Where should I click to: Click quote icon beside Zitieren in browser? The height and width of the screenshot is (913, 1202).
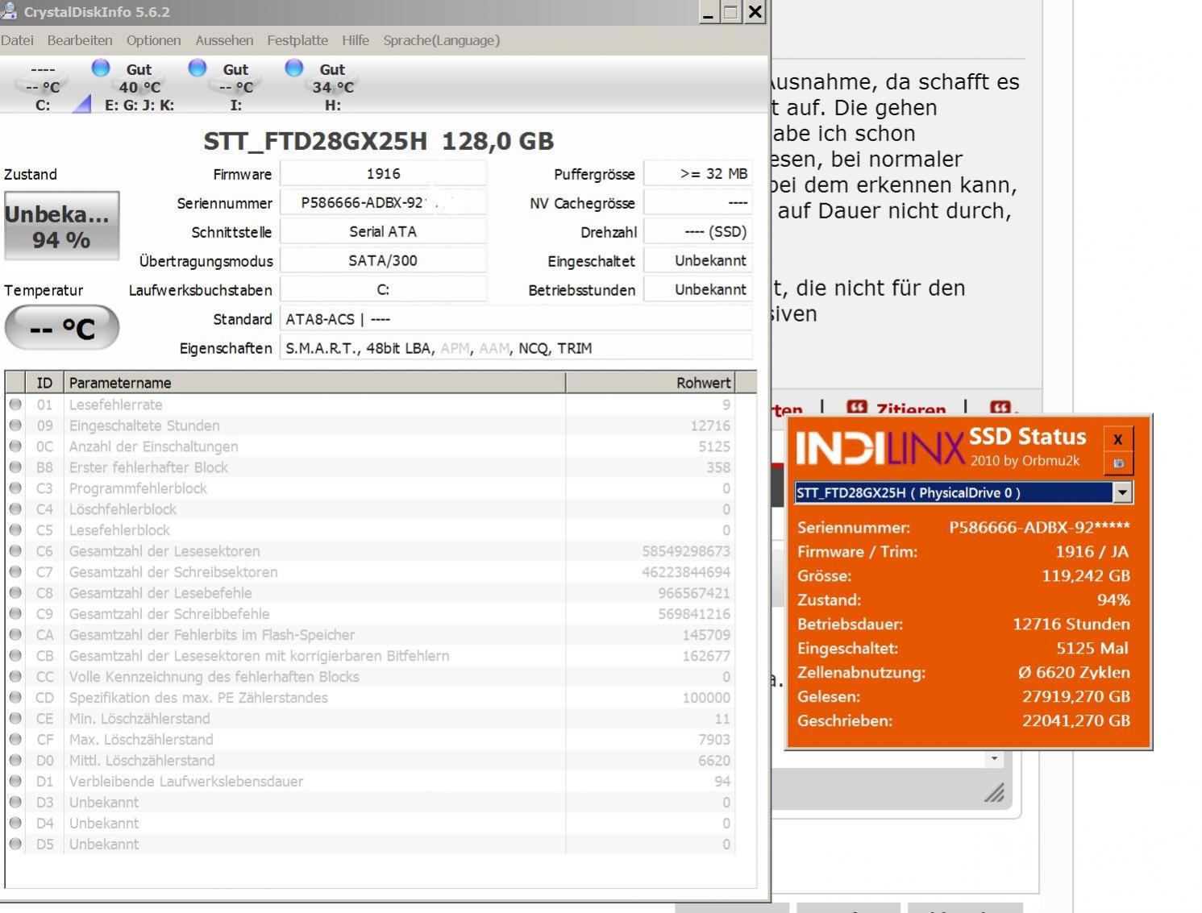click(x=857, y=408)
